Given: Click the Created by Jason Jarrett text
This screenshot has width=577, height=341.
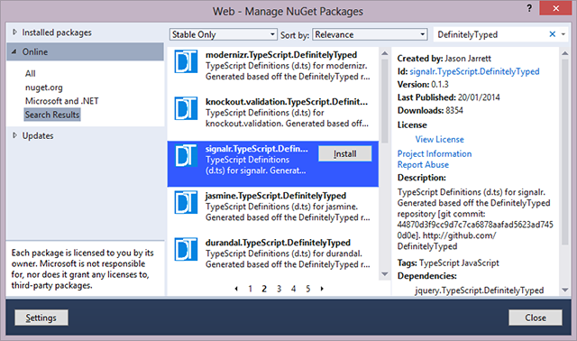Looking at the screenshot, I should pos(444,58).
